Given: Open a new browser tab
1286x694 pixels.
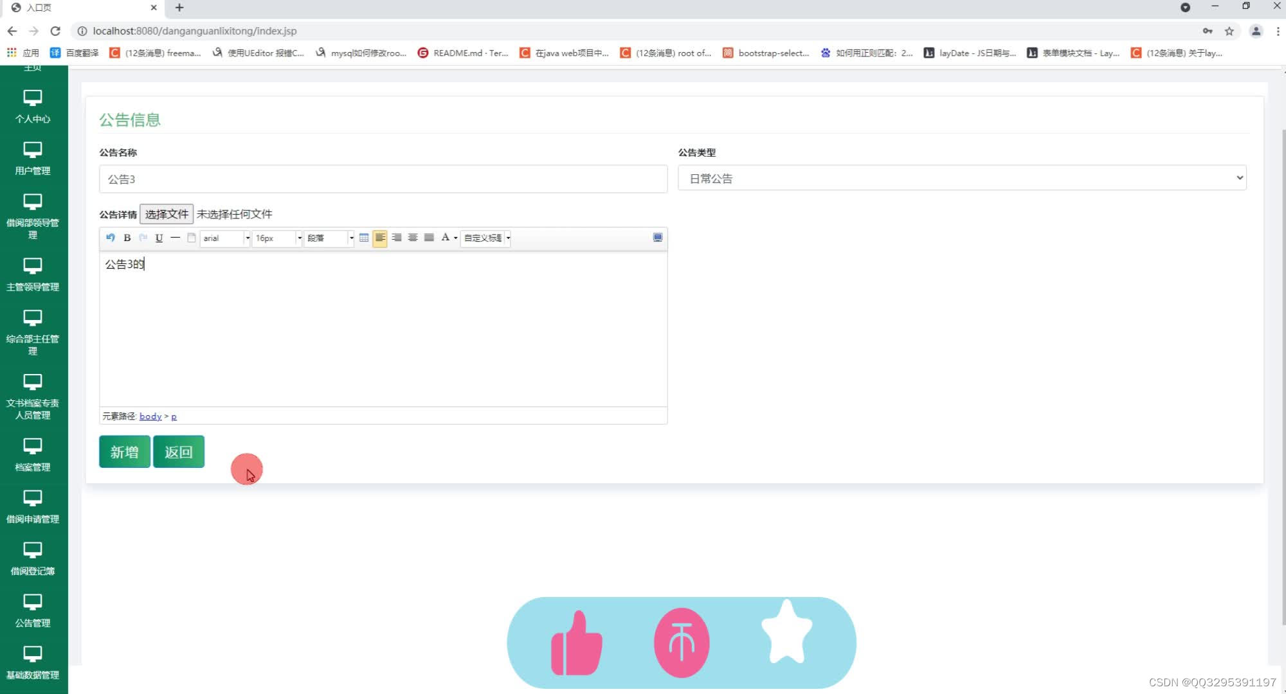Looking at the screenshot, I should (179, 8).
